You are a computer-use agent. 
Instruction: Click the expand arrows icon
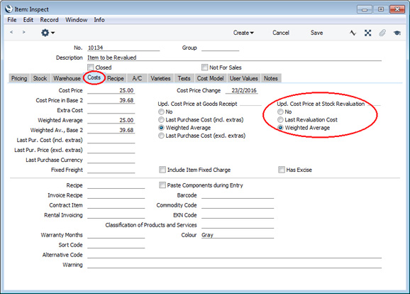coord(368,33)
